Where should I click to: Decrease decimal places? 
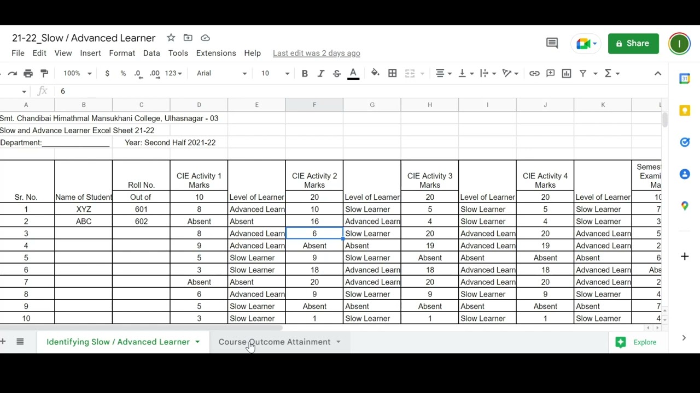(138, 73)
